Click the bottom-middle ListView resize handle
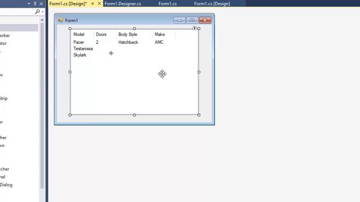The height and width of the screenshot is (202, 360). click(134, 115)
